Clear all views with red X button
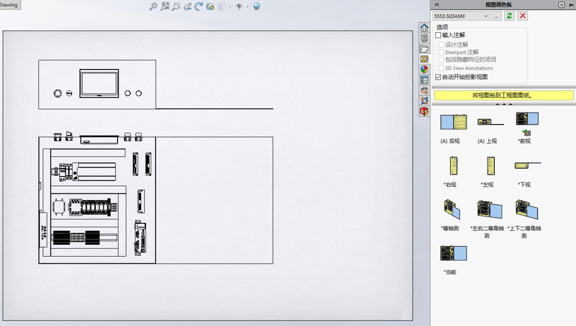 523,16
